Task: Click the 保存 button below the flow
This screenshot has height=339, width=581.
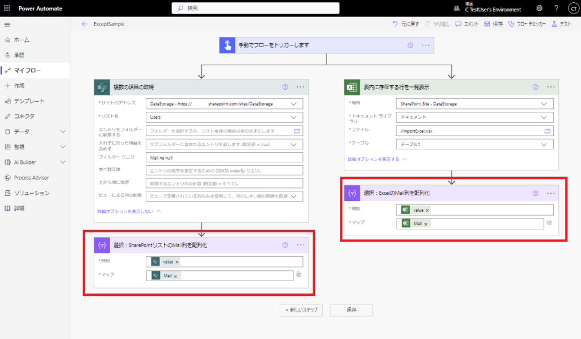Action: pyautogui.click(x=351, y=310)
